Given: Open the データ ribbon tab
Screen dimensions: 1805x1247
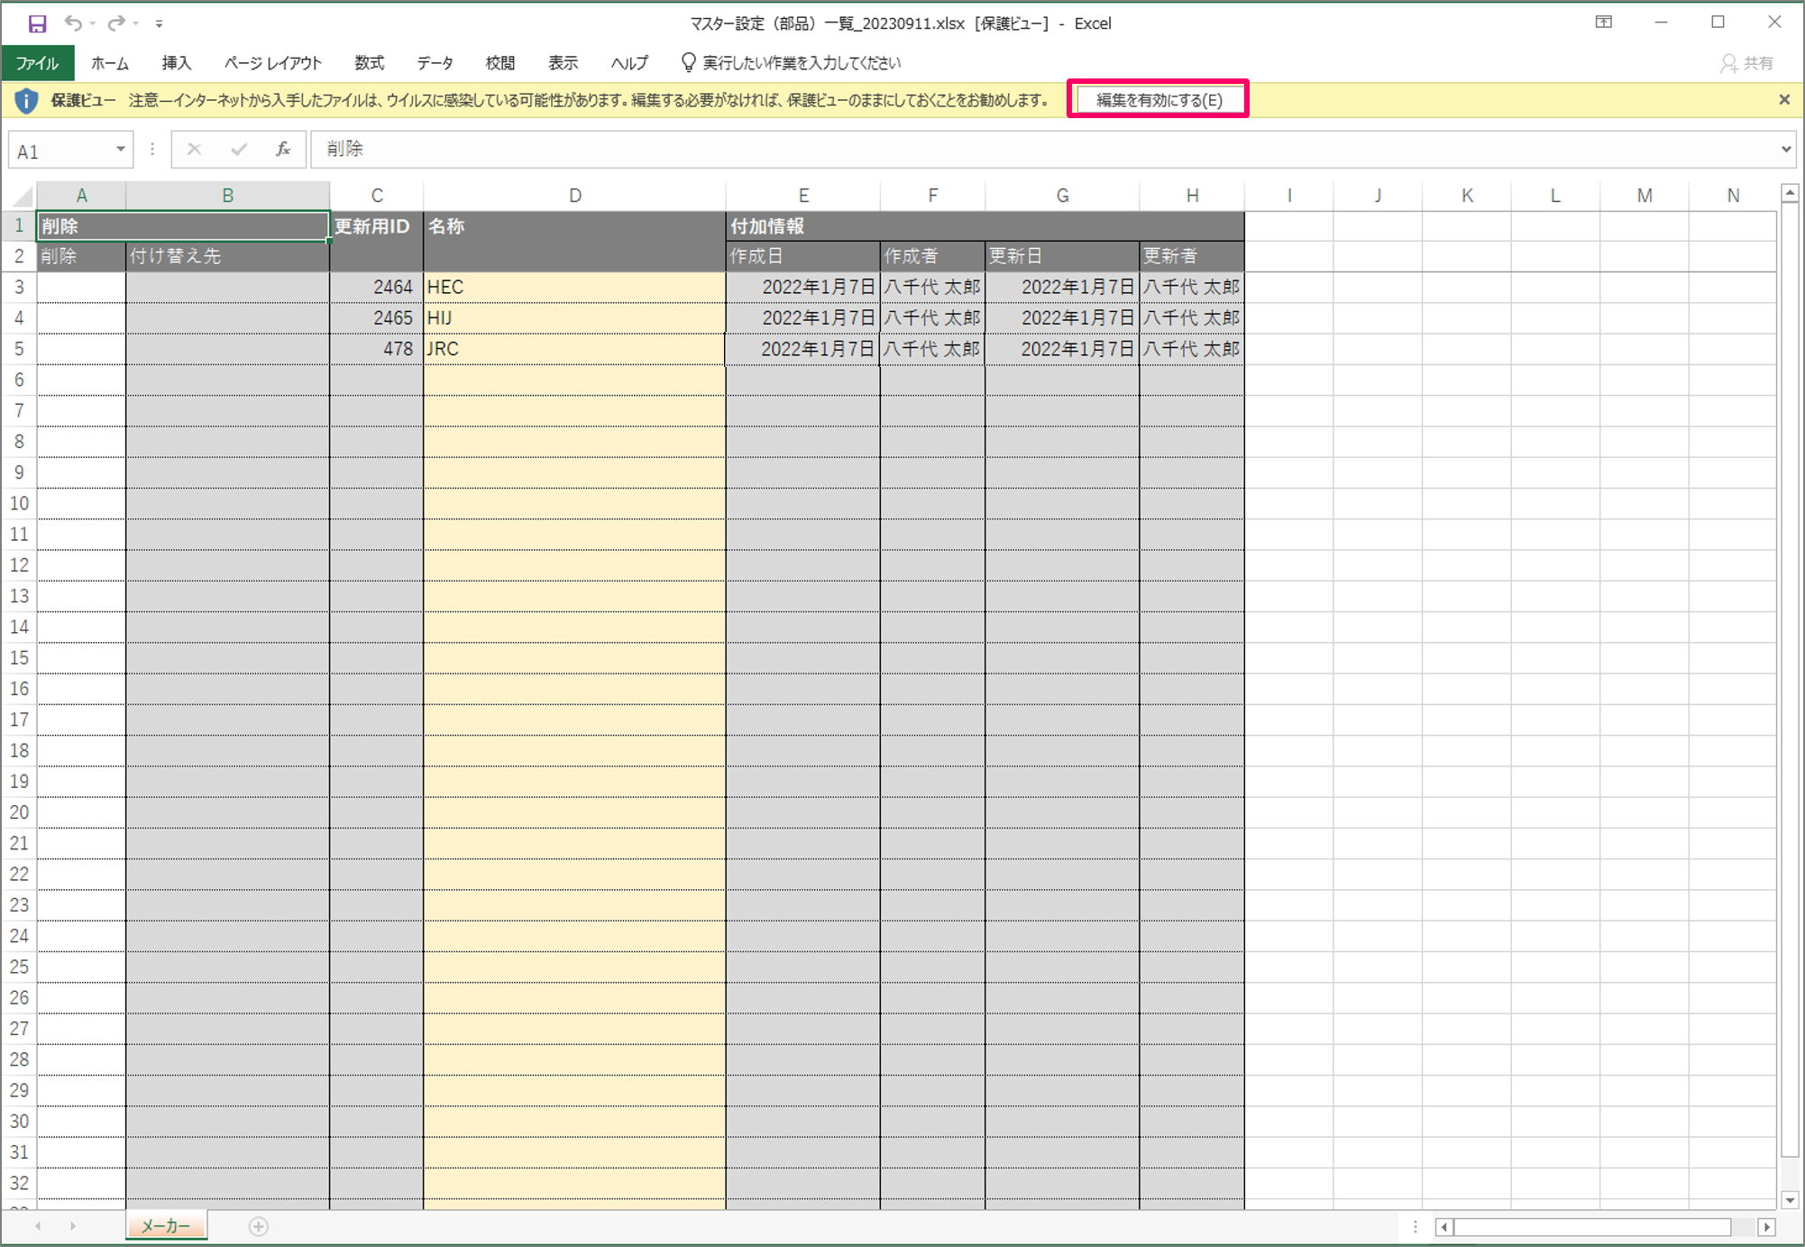Looking at the screenshot, I should tap(435, 63).
